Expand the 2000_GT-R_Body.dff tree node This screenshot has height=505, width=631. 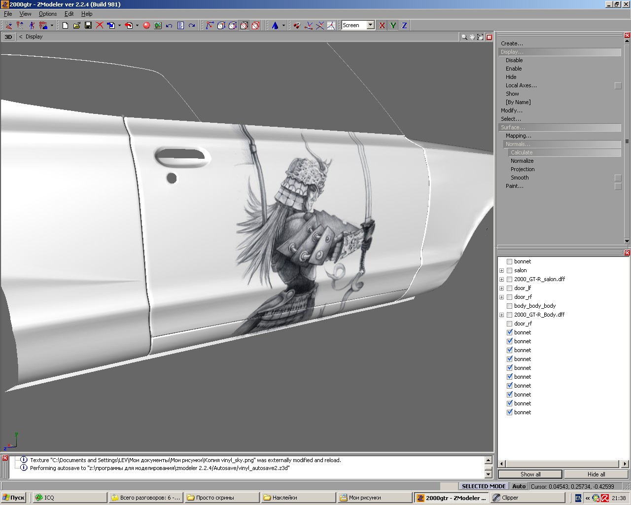point(501,315)
